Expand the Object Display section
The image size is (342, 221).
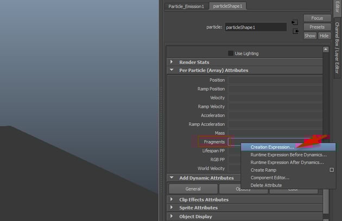click(245, 217)
